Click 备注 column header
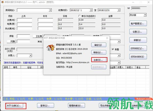 tap(140, 67)
